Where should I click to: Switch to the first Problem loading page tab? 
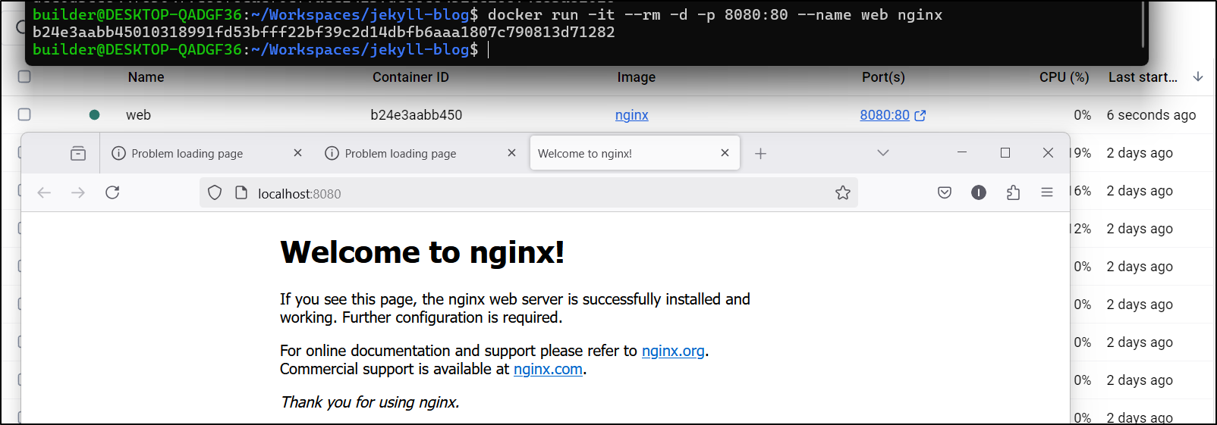click(x=206, y=153)
